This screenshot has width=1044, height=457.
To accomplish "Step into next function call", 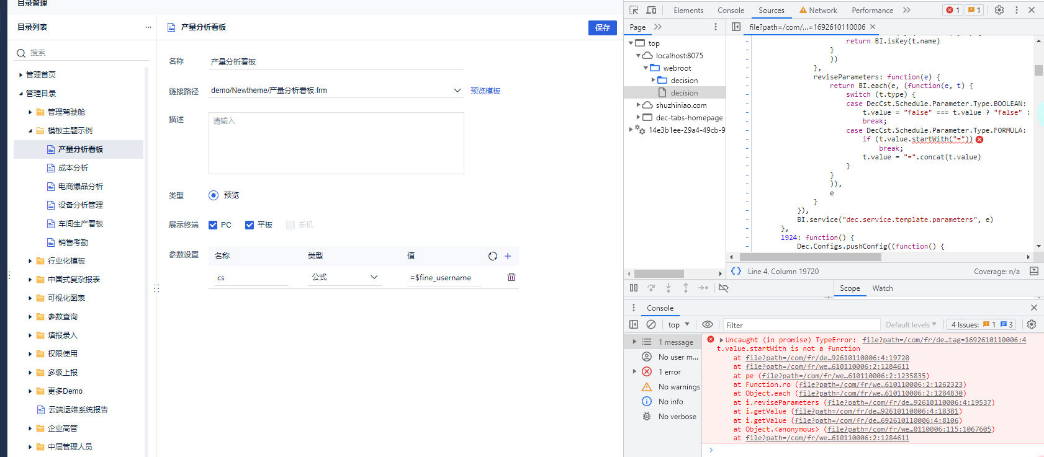I will click(668, 288).
